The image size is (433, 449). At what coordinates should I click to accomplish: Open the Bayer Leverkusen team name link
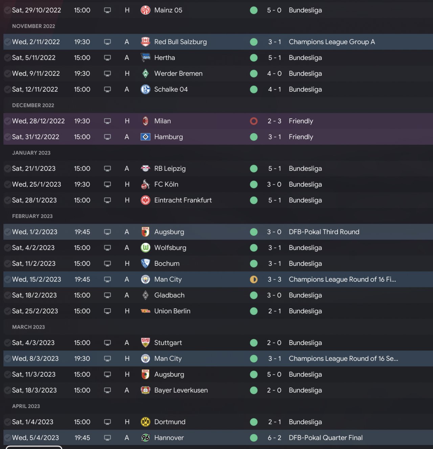coord(181,390)
